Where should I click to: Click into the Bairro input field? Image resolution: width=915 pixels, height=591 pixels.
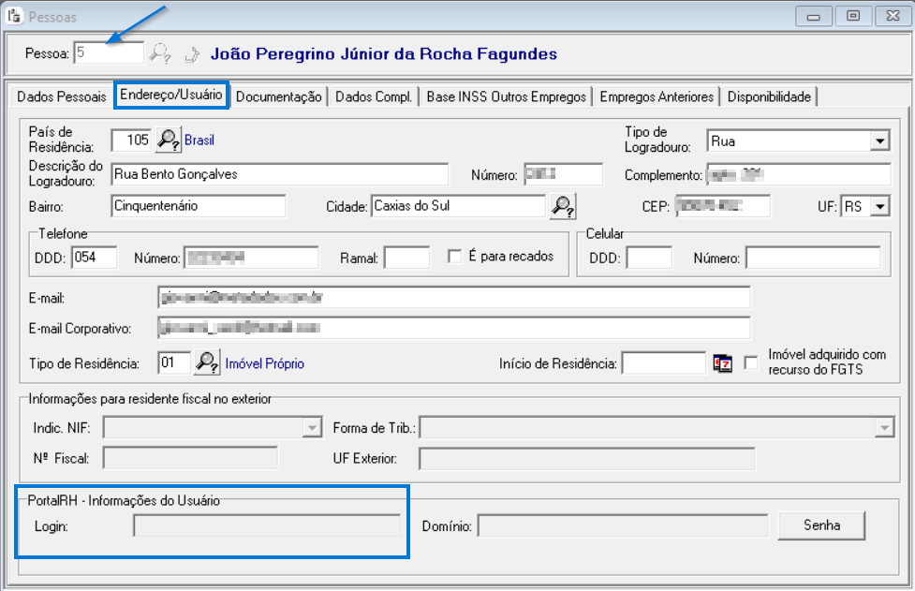(x=198, y=205)
